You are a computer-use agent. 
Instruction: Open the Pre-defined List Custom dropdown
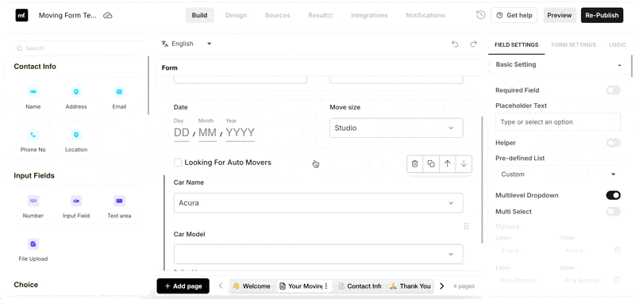click(558, 174)
